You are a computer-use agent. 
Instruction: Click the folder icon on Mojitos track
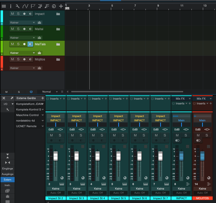tap(58, 59)
